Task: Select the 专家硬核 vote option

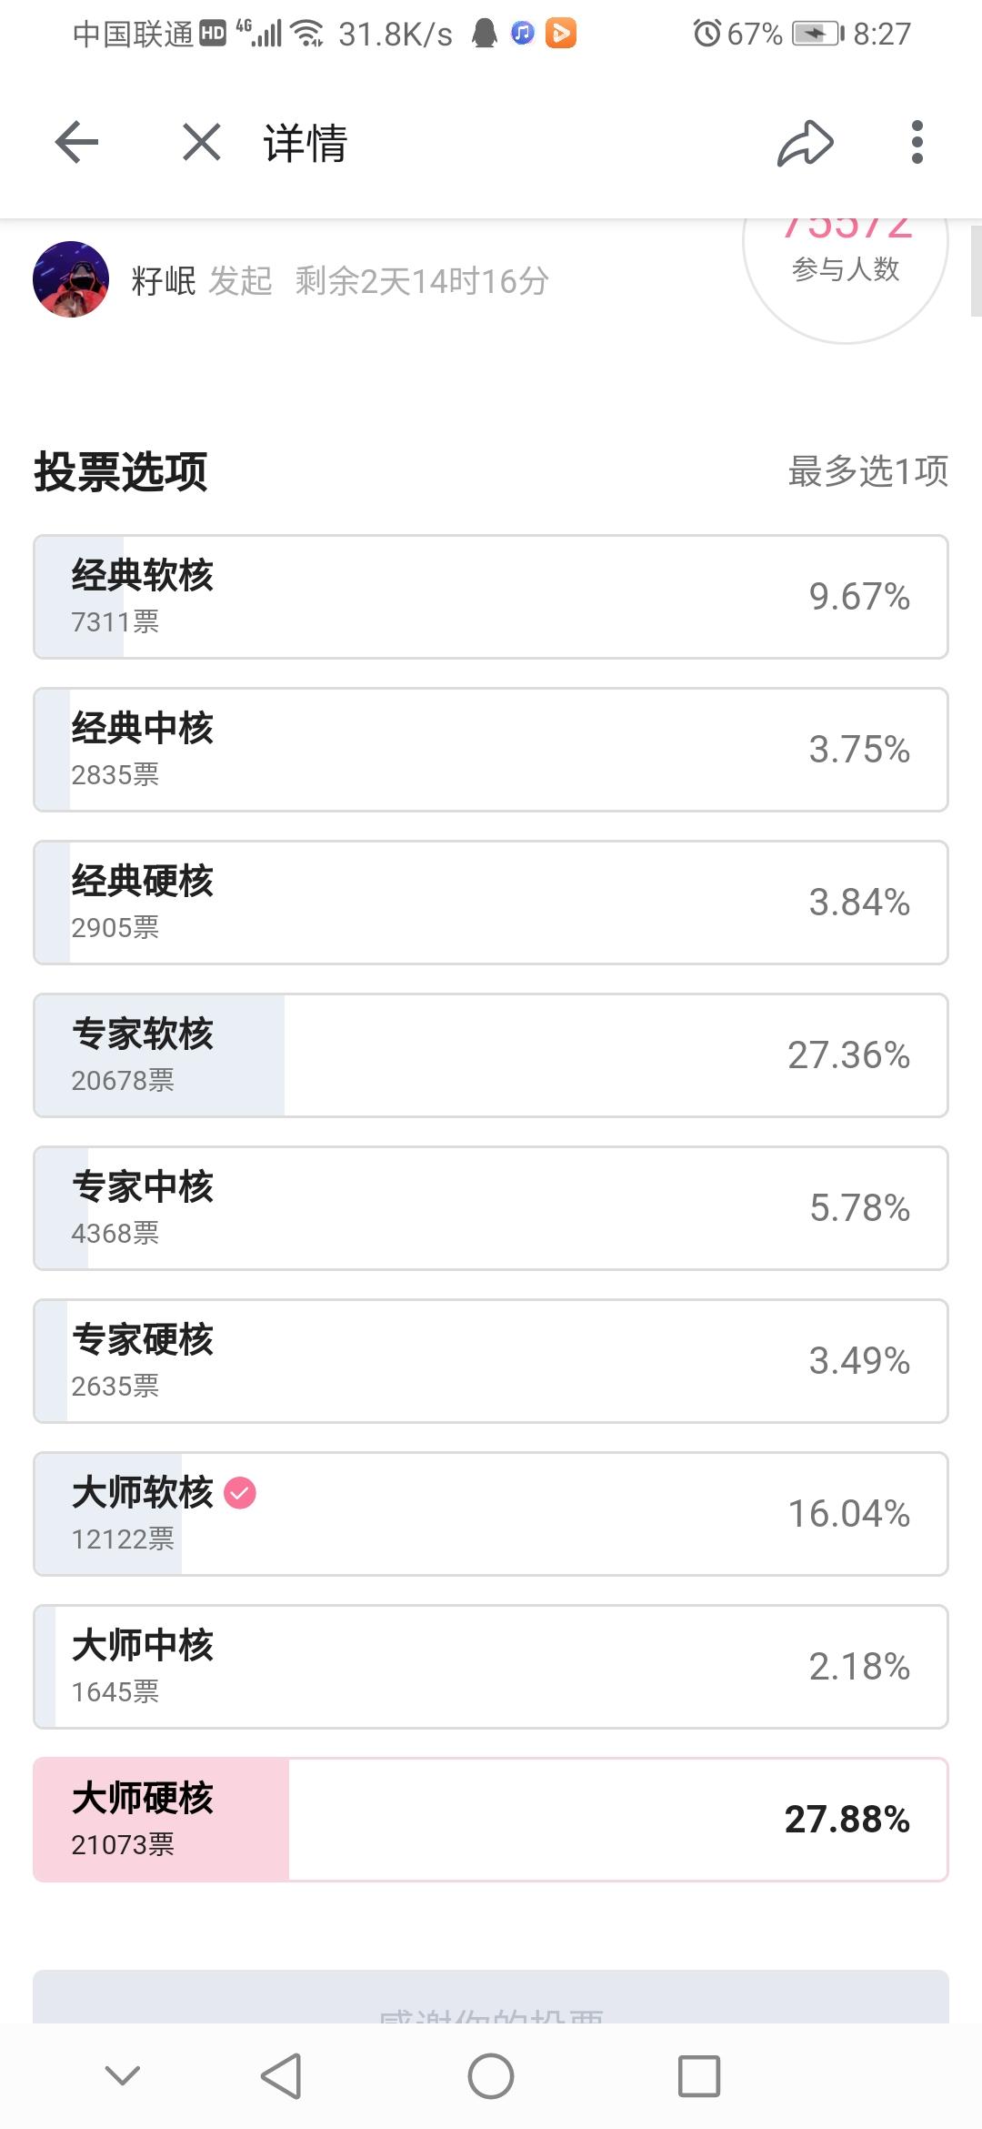Action: click(491, 1361)
